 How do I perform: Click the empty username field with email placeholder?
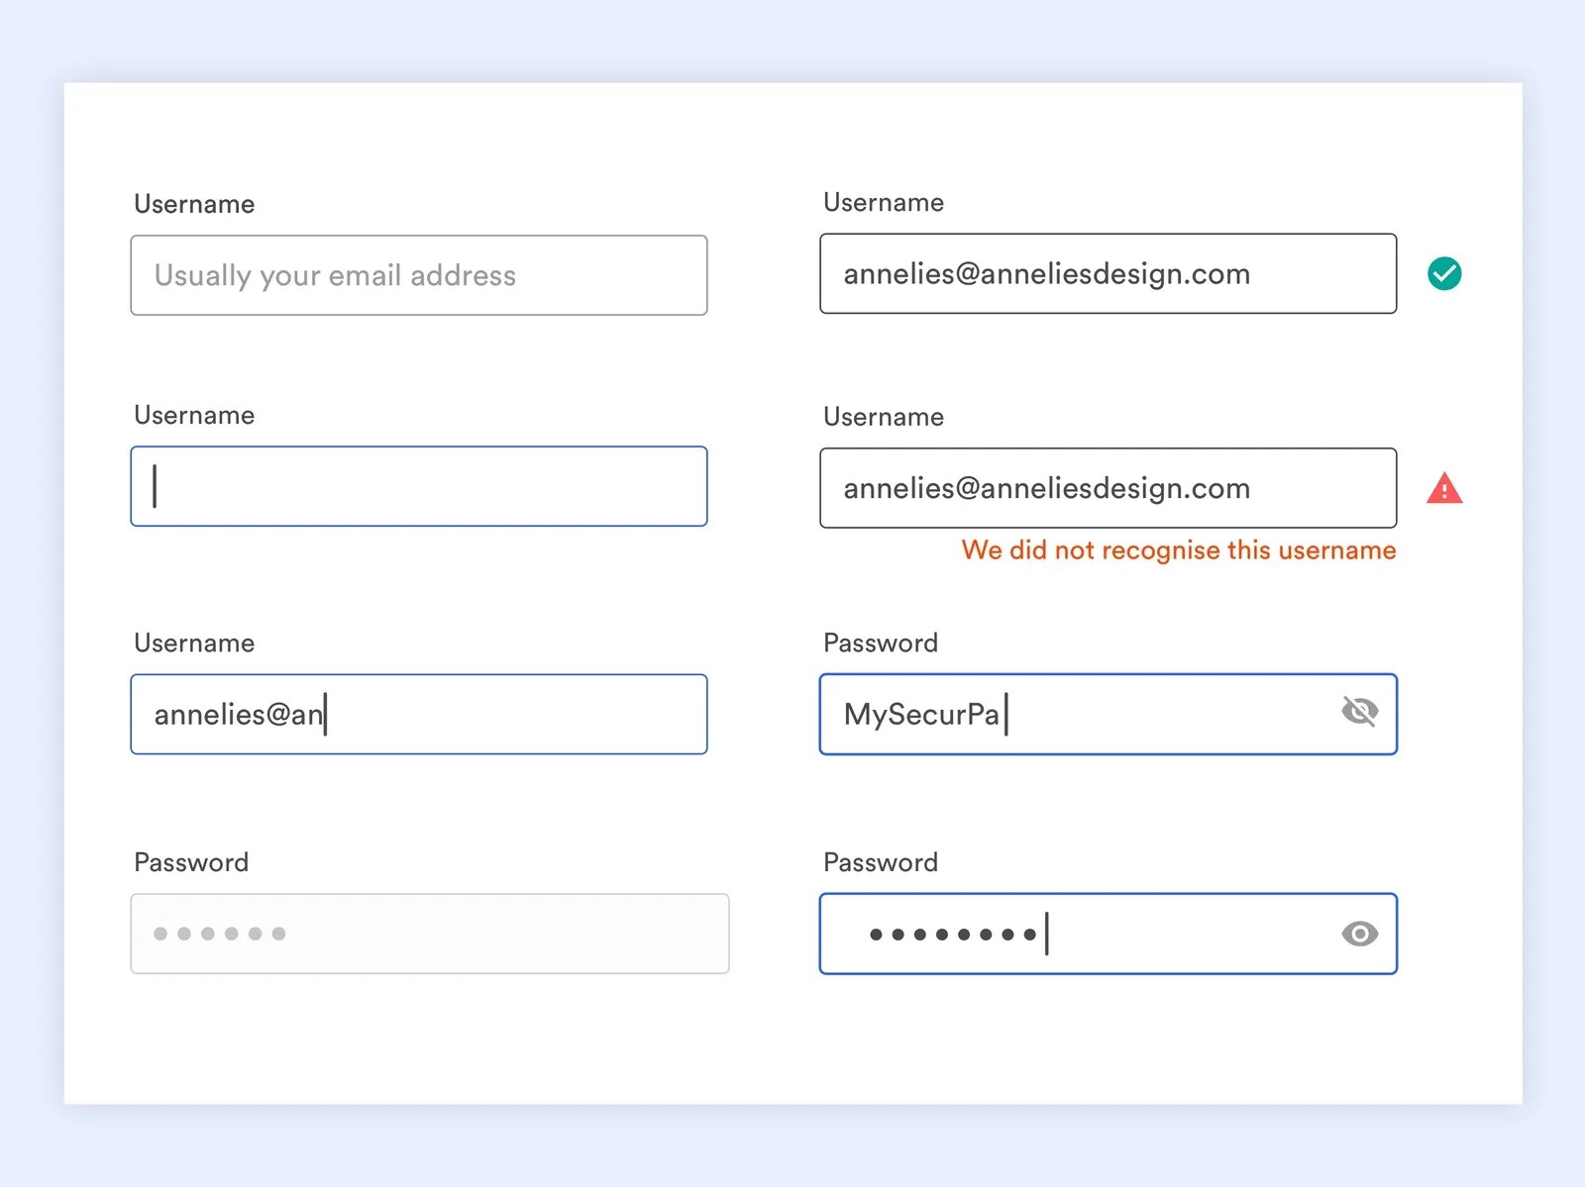point(418,275)
